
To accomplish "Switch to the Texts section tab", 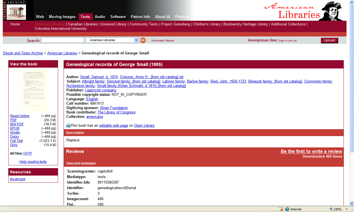I will (85, 17).
